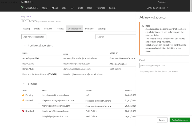Open the IoT menu item

(x=72, y=8)
